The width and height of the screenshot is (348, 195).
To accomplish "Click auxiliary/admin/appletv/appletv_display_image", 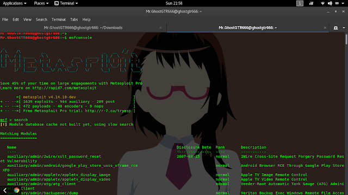I will (x=59, y=174).
